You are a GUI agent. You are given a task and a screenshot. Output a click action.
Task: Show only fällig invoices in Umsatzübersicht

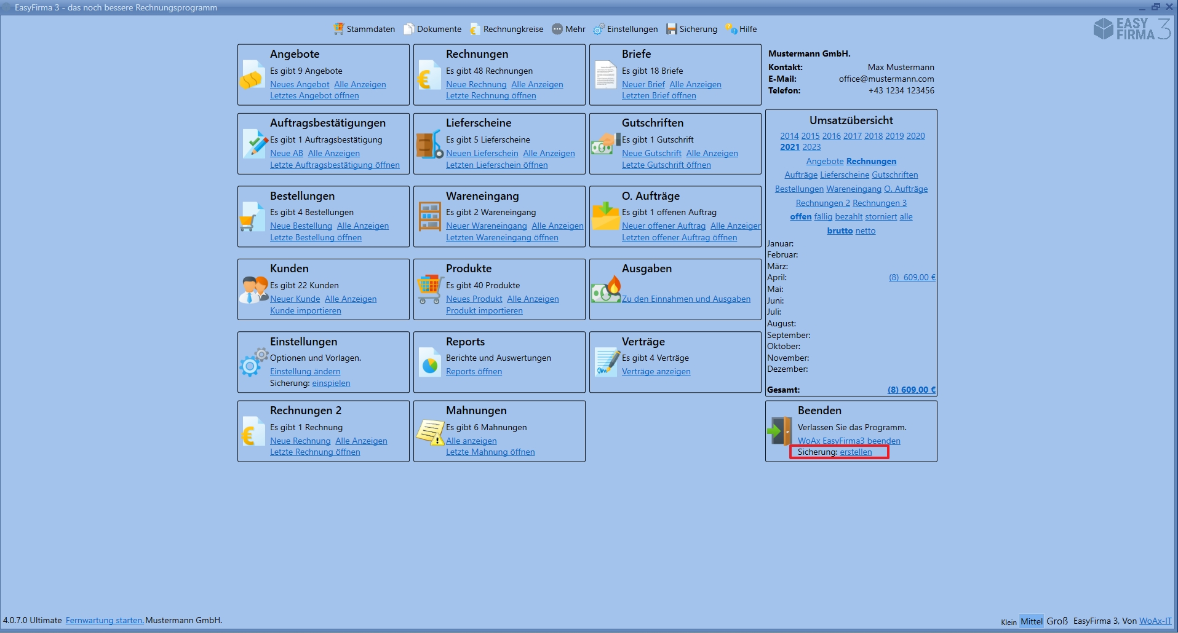click(x=823, y=216)
